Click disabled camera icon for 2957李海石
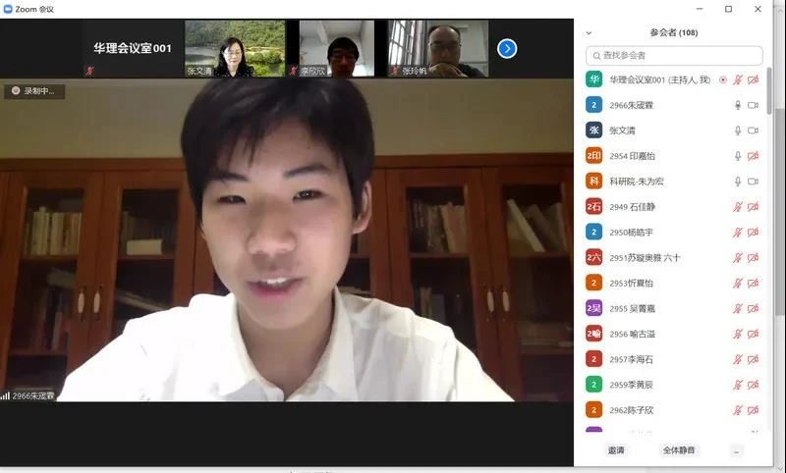 coord(753,359)
